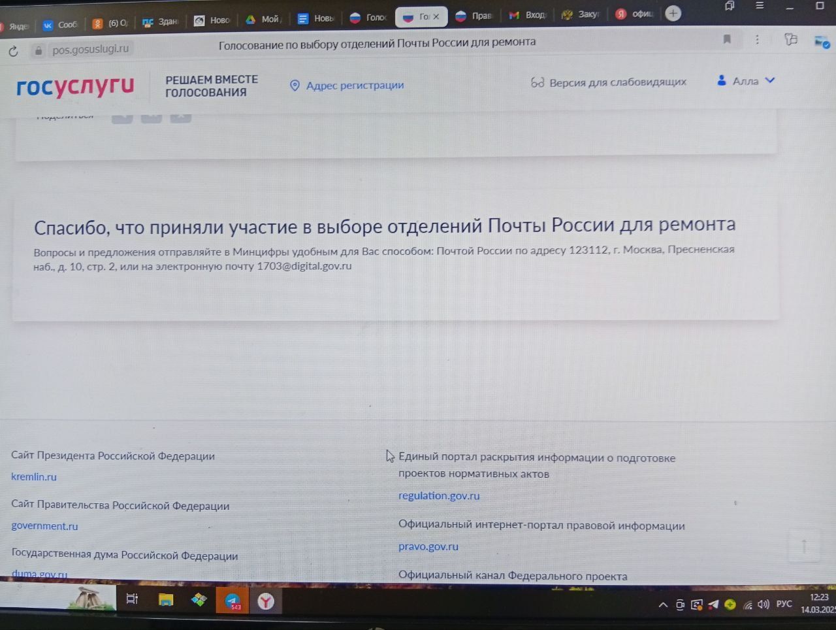Open the volume control in system tray
This screenshot has width=836, height=630.
[764, 605]
